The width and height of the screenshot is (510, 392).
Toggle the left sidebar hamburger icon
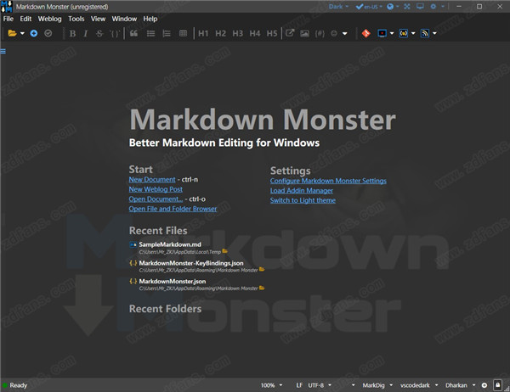(x=3, y=51)
